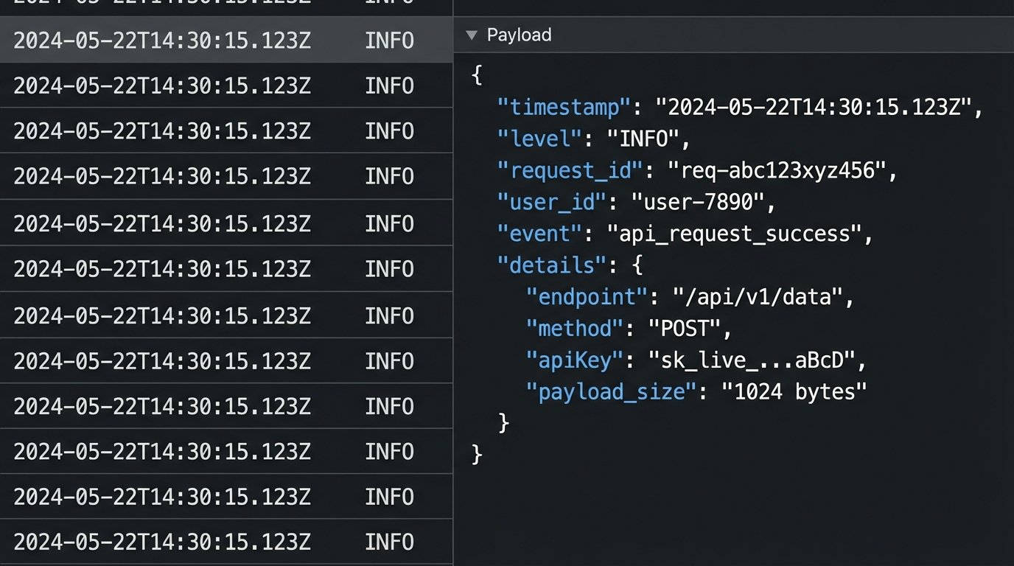Click the closing brace of the JSON payload

pyautogui.click(x=475, y=453)
